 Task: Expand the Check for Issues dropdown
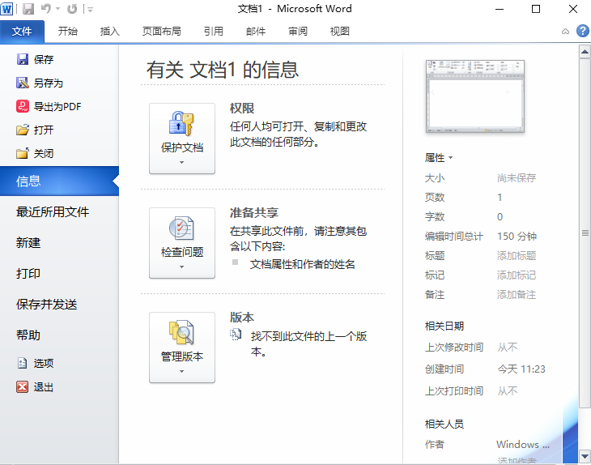182,243
